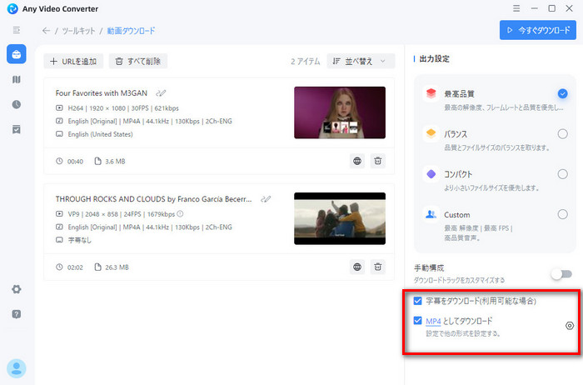This screenshot has height=385, width=583.
Task: Click the 02:02 duration
Action: click(75, 267)
